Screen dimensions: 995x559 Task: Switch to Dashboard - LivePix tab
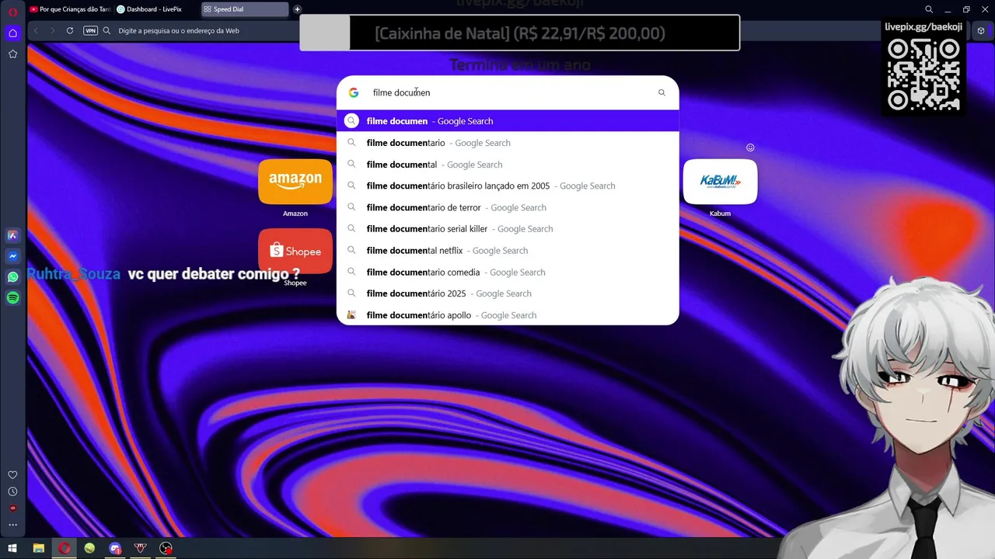point(155,9)
